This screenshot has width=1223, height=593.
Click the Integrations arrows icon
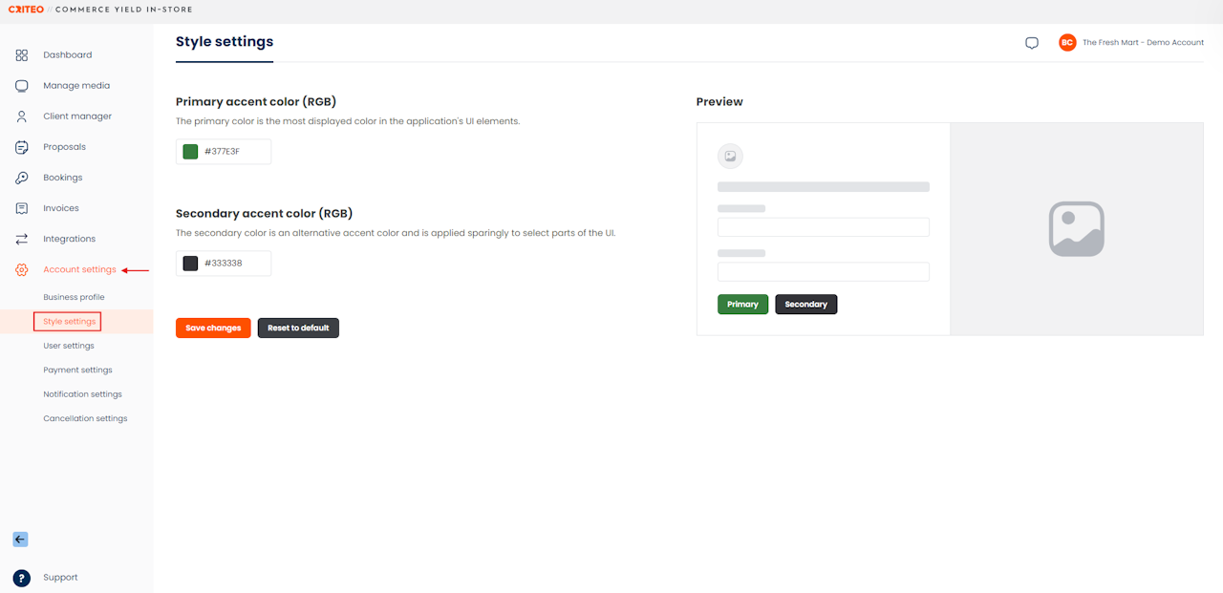click(22, 239)
